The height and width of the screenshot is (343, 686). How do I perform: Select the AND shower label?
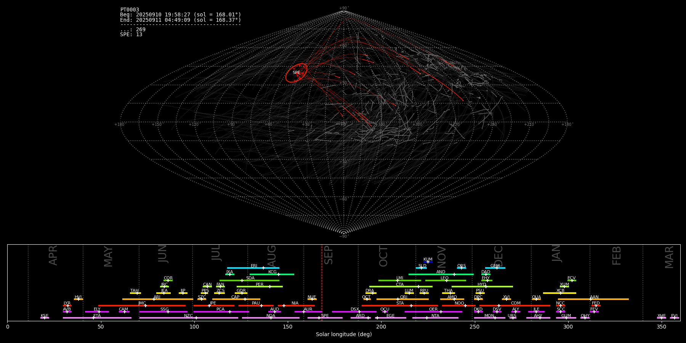(x=441, y=272)
